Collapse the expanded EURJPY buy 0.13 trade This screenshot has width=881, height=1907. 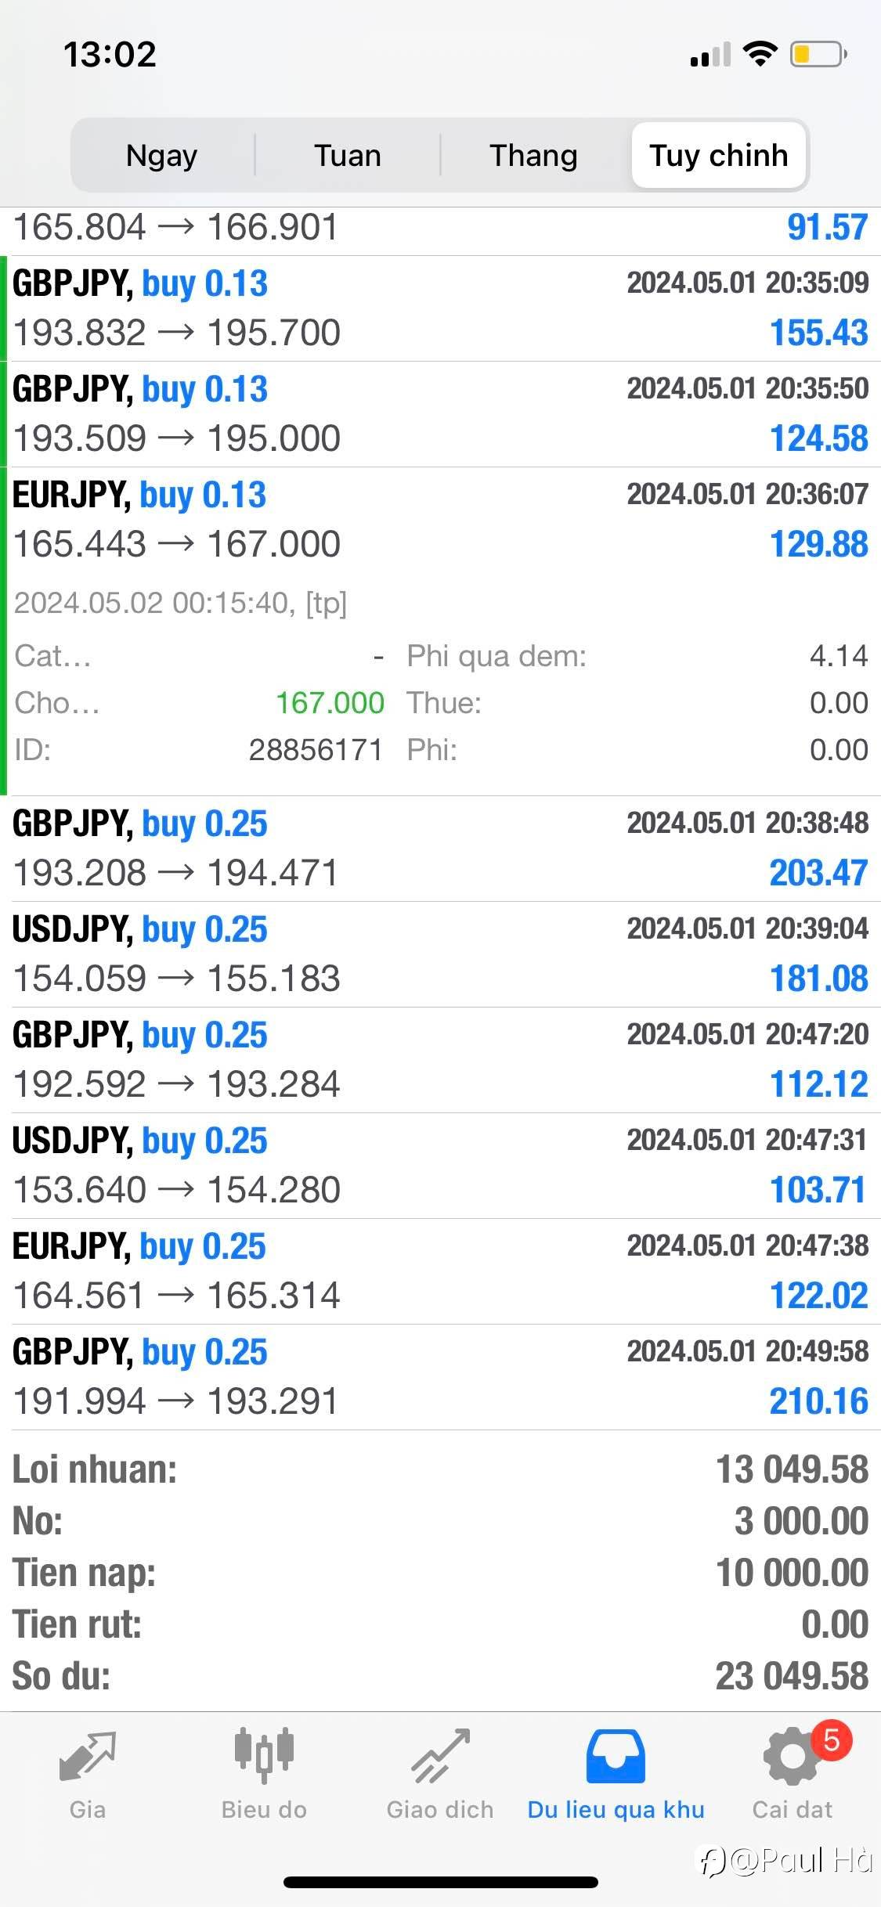(440, 520)
